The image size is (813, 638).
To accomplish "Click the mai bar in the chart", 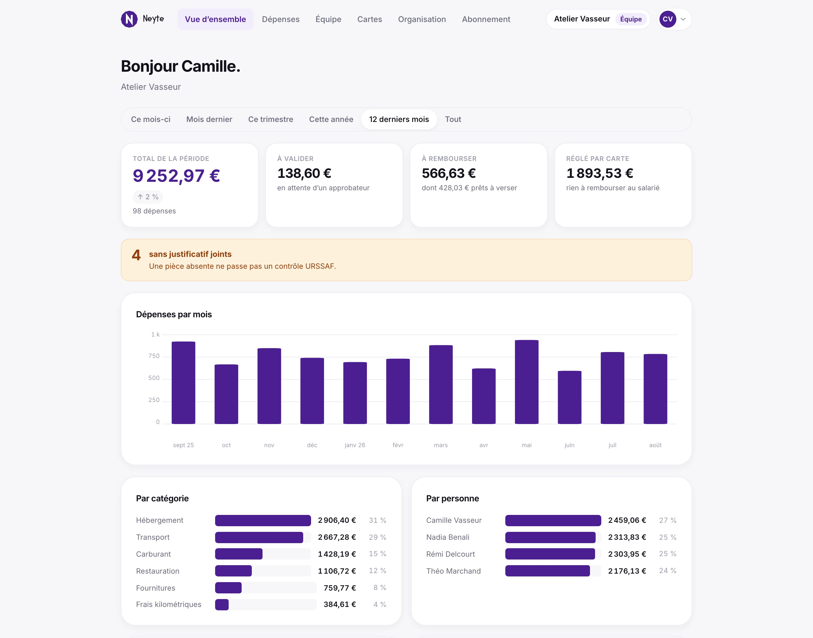I will click(526, 382).
